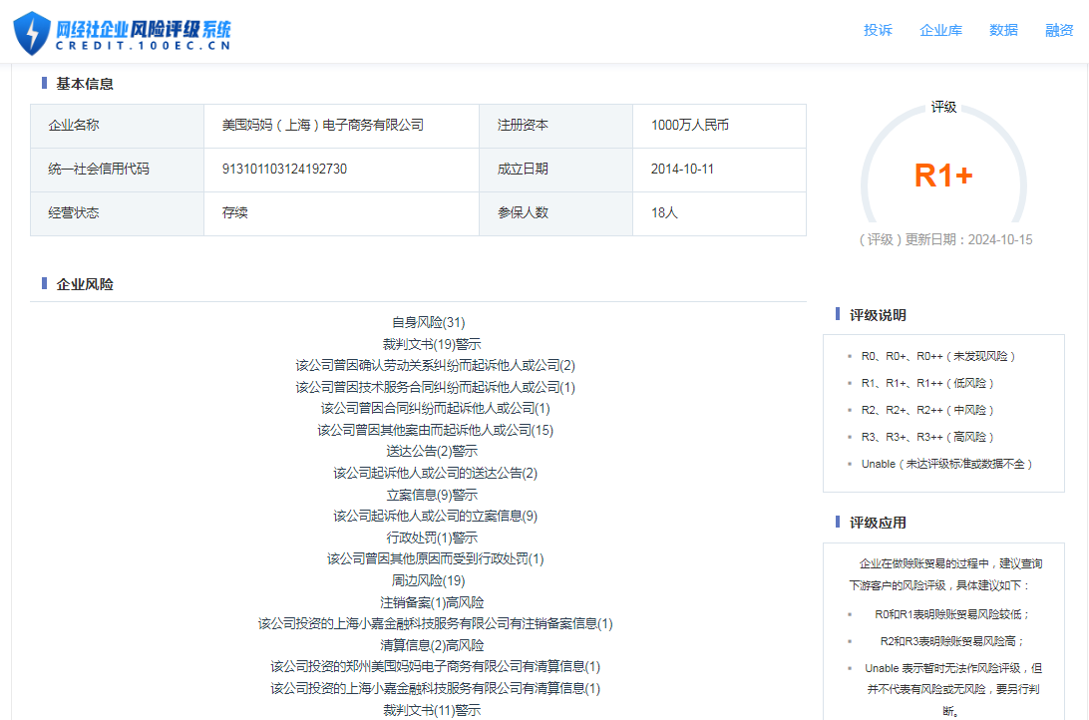1089x720 pixels.
Task: Open the 确认劳动关系纠纷 lawsuit line
Action: coord(435,366)
